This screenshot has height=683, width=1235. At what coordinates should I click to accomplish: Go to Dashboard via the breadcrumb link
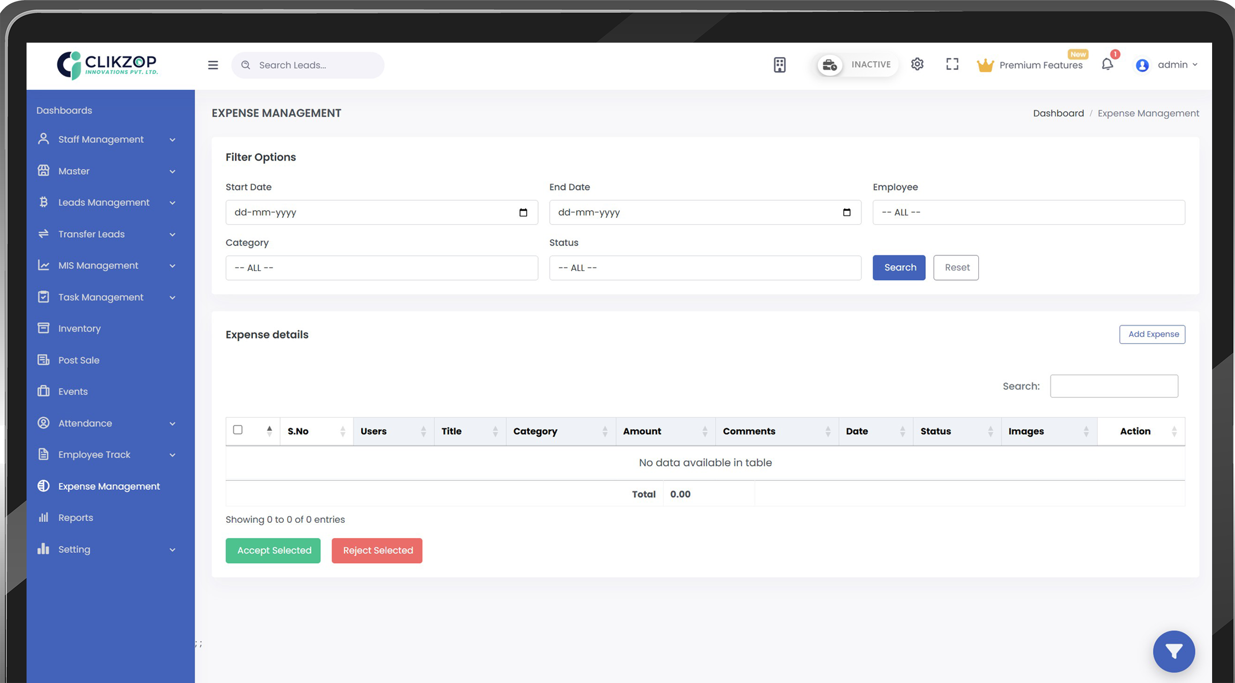(x=1058, y=113)
